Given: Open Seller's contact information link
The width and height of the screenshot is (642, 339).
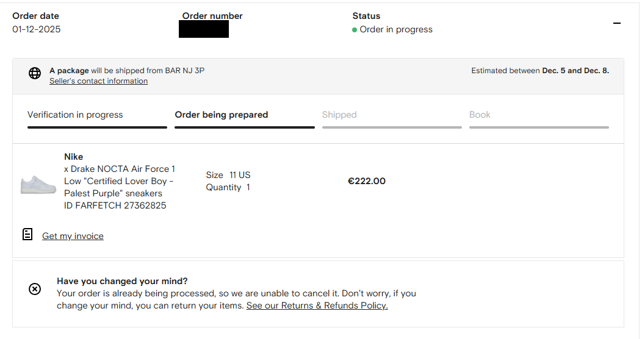Looking at the screenshot, I should [98, 81].
